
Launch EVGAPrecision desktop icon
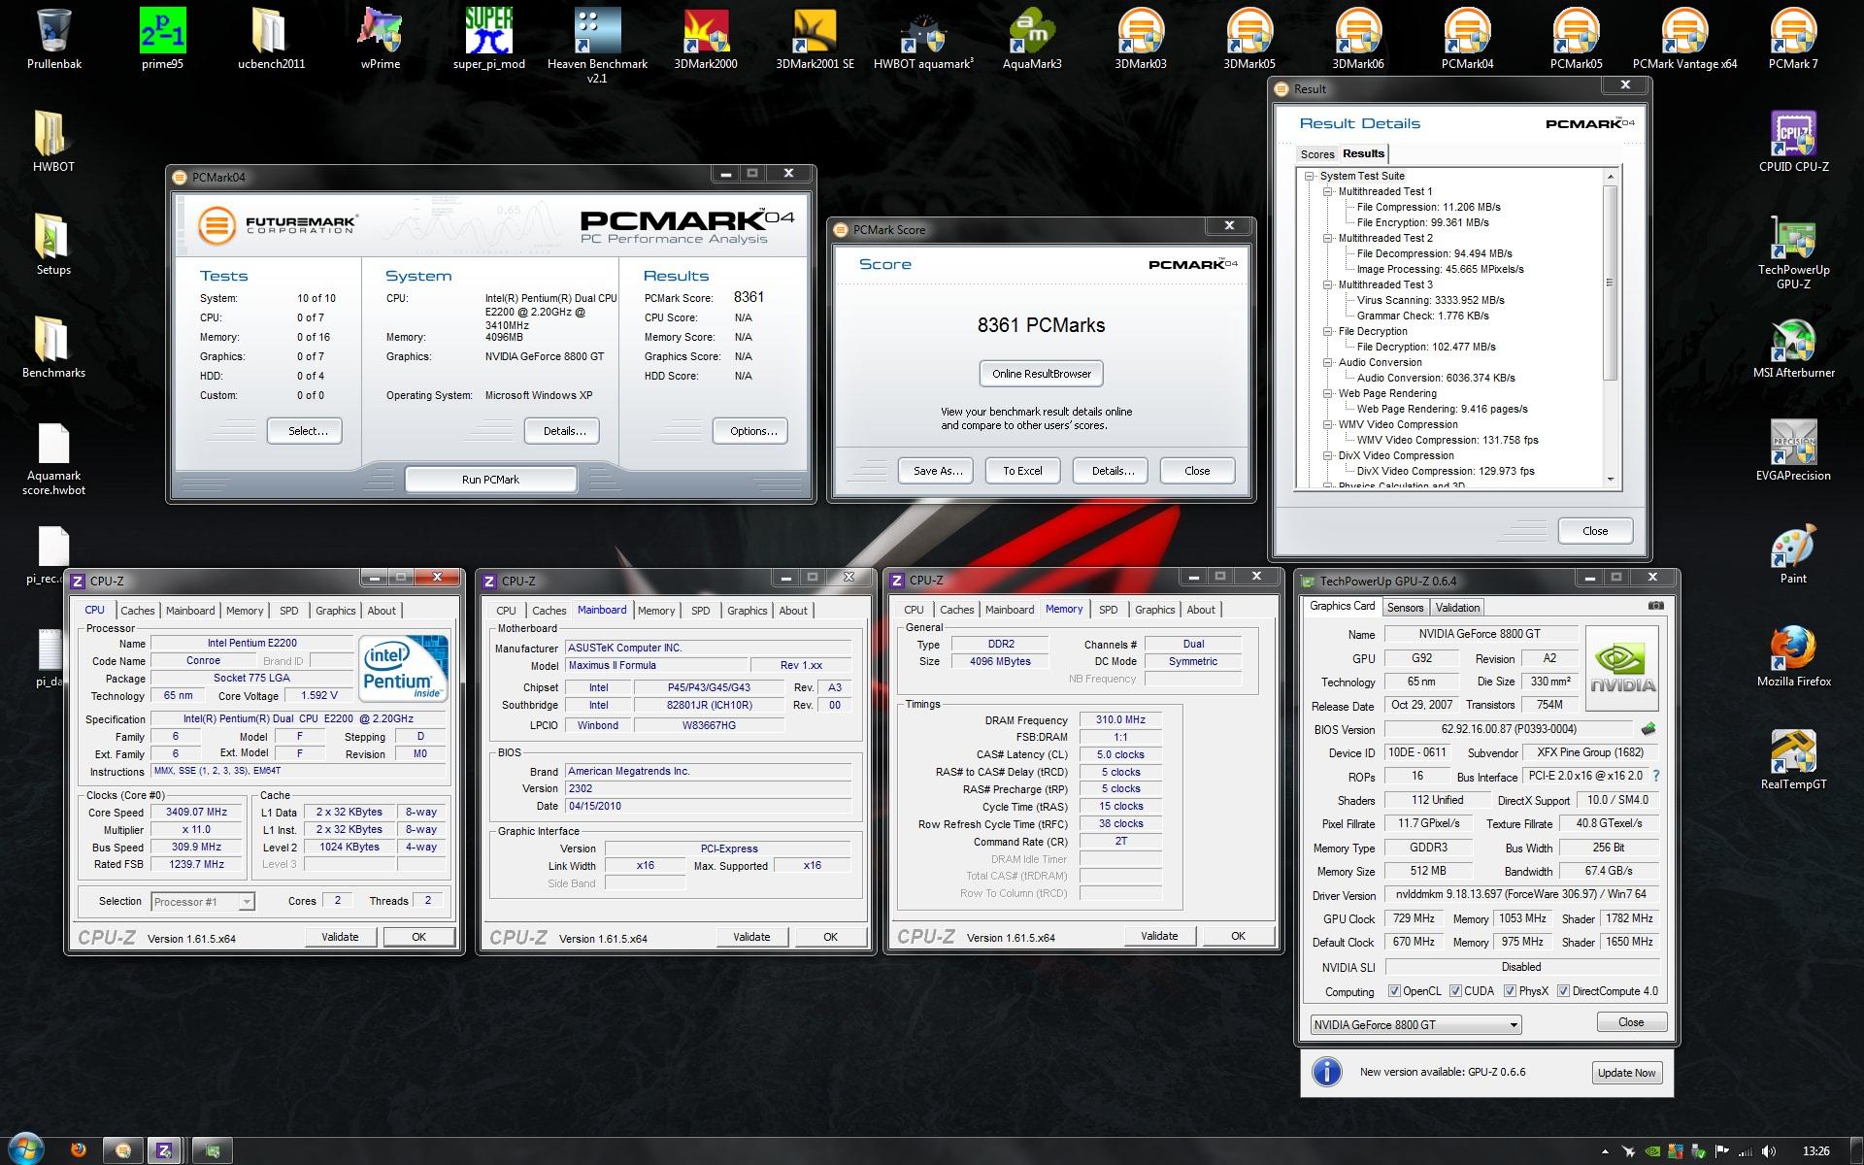click(1793, 450)
